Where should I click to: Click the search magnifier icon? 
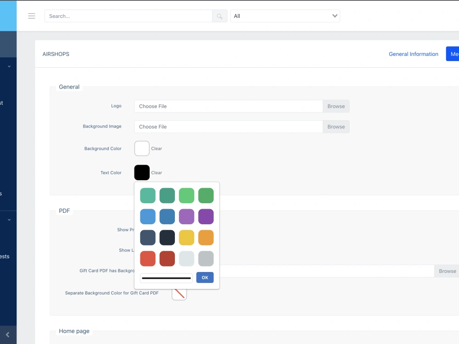coord(219,16)
